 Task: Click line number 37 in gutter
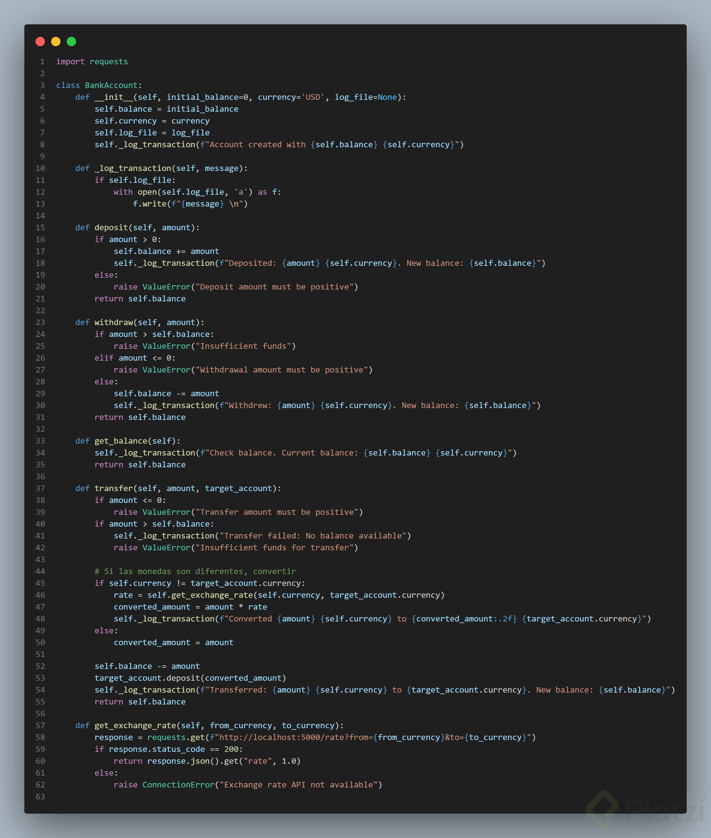40,489
